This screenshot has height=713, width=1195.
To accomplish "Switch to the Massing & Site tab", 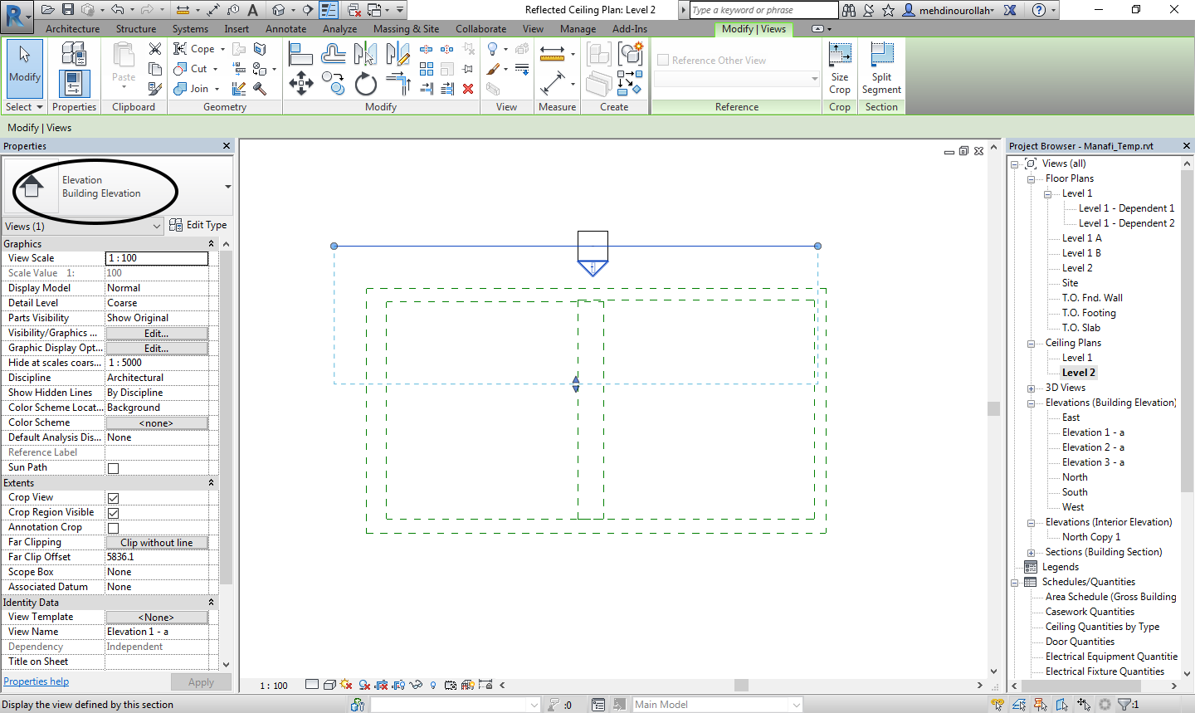I will tap(406, 29).
